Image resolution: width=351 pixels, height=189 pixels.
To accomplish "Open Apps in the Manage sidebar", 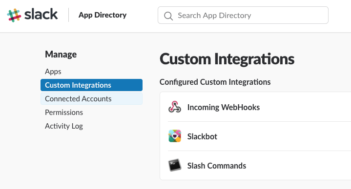I will coord(53,72).
